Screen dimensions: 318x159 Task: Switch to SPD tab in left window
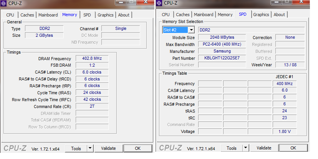[87, 15]
